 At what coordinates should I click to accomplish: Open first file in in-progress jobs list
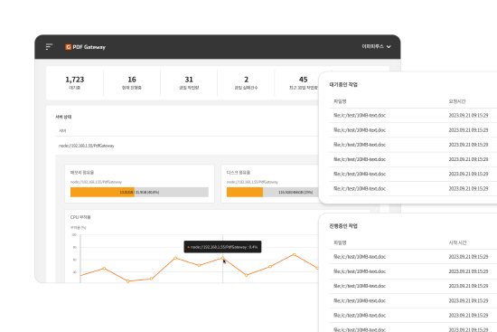[x=360, y=257]
